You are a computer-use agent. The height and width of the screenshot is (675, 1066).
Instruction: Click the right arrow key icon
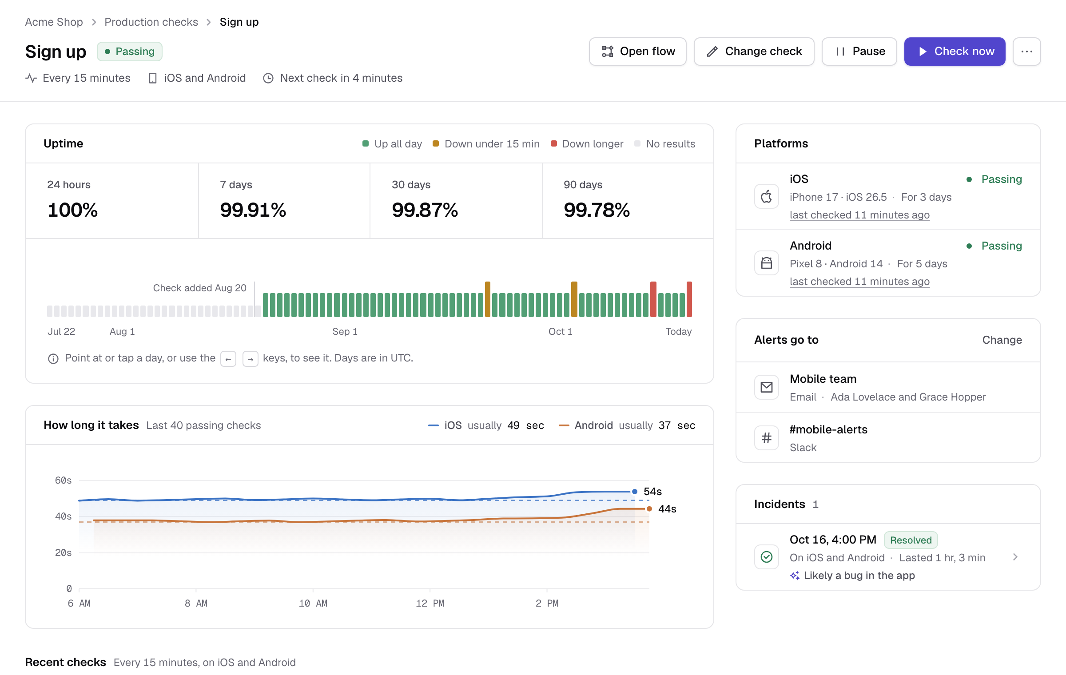click(x=251, y=359)
